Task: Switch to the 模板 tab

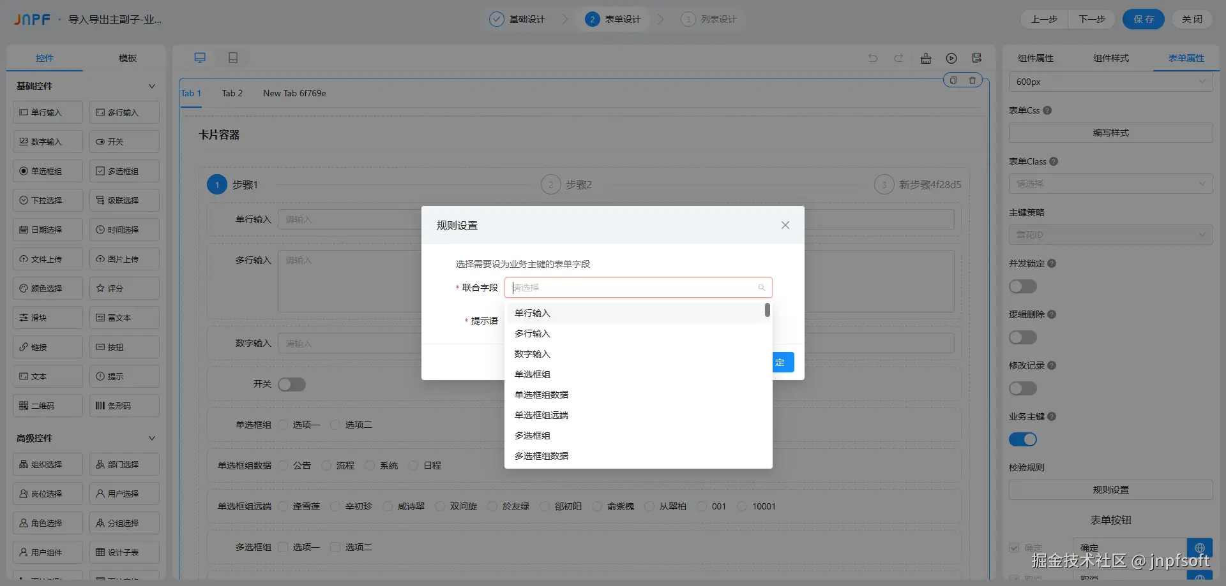Action: click(x=128, y=58)
